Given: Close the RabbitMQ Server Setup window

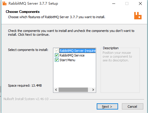Looking at the screenshot, I should (140, 4).
